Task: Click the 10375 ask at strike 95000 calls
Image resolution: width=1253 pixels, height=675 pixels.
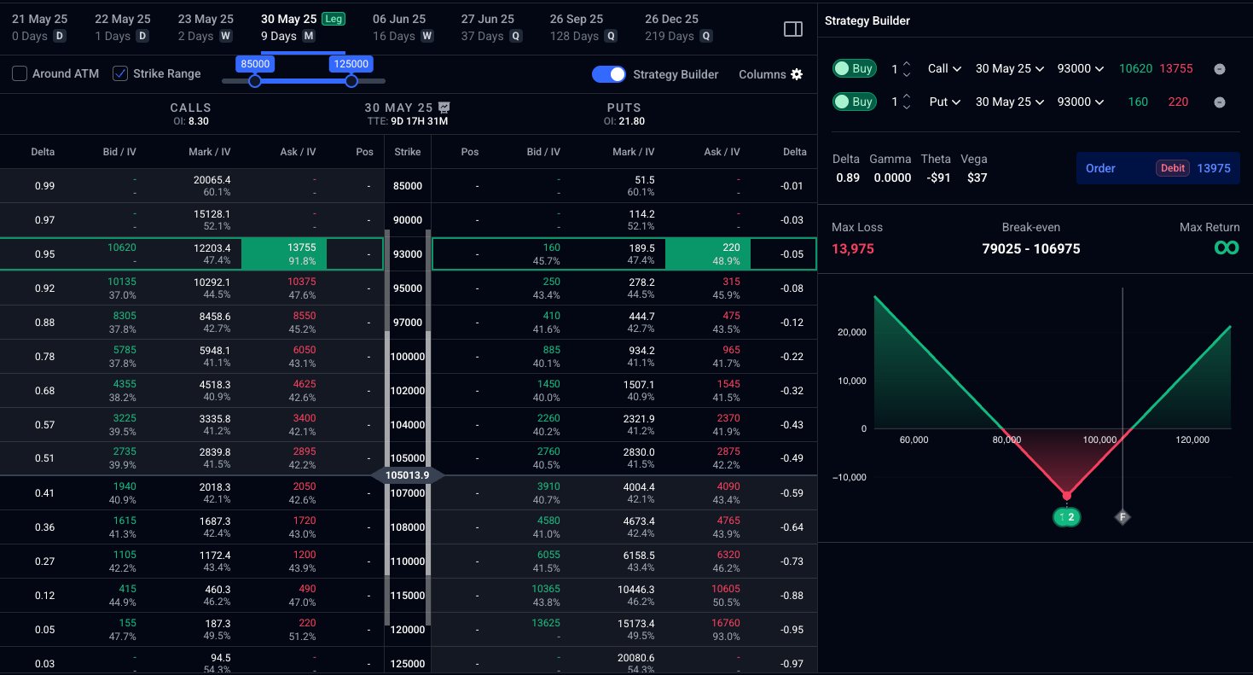Action: (x=301, y=282)
